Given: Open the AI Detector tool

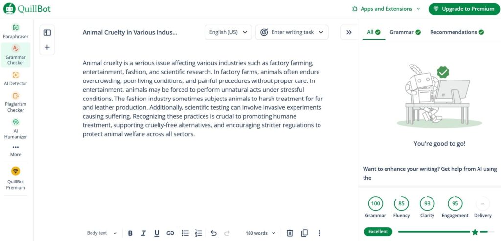Looking at the screenshot, I should click(16, 79).
